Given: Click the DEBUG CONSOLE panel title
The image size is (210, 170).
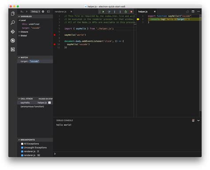Looking at the screenshot, I should 65,120.
